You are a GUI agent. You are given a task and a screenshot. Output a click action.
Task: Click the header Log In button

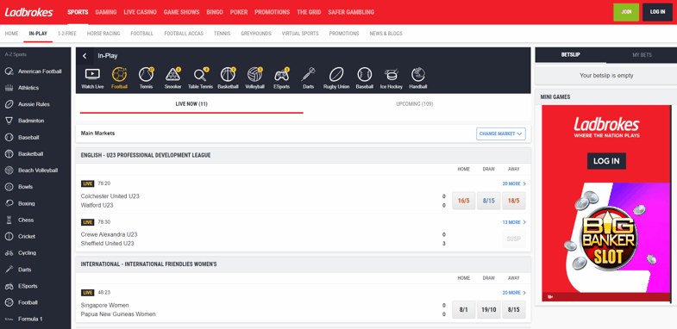[x=657, y=12]
